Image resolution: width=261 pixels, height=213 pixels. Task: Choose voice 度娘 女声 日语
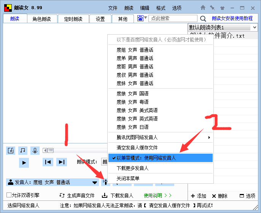point(161,127)
